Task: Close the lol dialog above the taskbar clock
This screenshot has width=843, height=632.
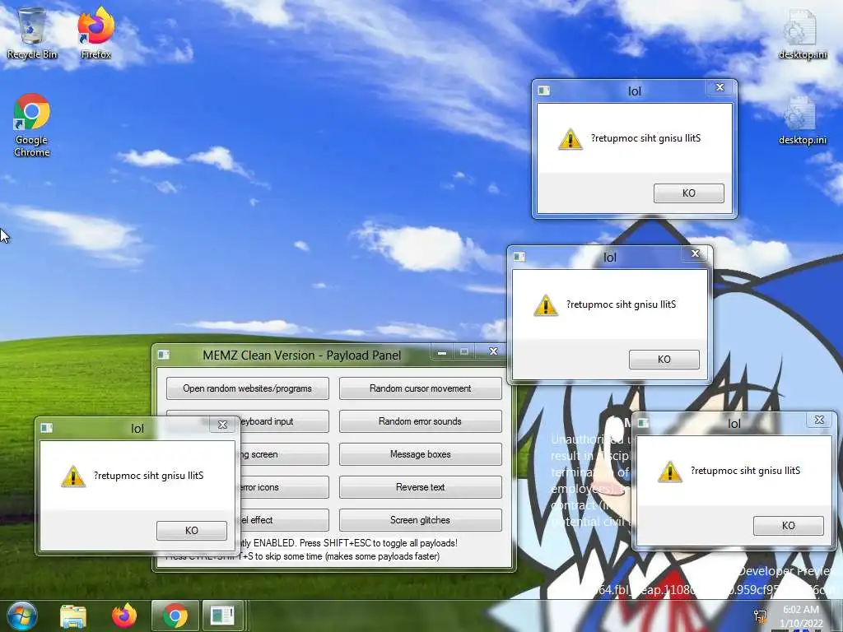Action: (x=819, y=420)
